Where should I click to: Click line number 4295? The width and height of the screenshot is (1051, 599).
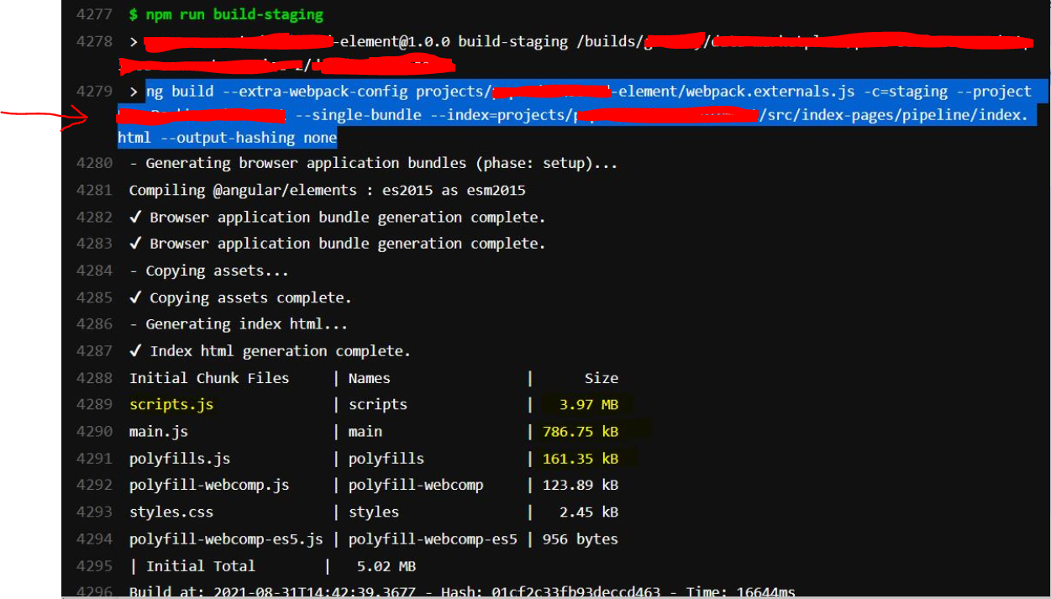point(94,566)
